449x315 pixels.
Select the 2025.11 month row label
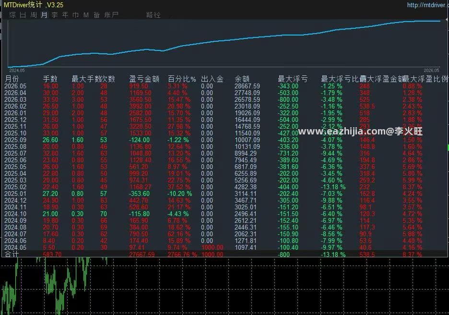pyautogui.click(x=15, y=126)
